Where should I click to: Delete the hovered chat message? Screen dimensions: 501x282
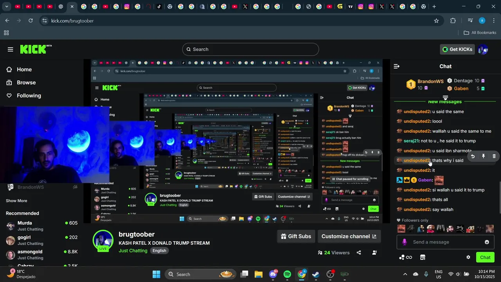click(x=494, y=156)
